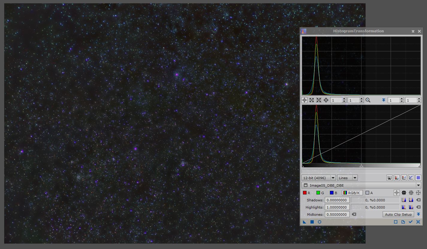The width and height of the screenshot is (427, 249).
Task: Click the Auto Clip Setup button
Action: pyautogui.click(x=398, y=215)
